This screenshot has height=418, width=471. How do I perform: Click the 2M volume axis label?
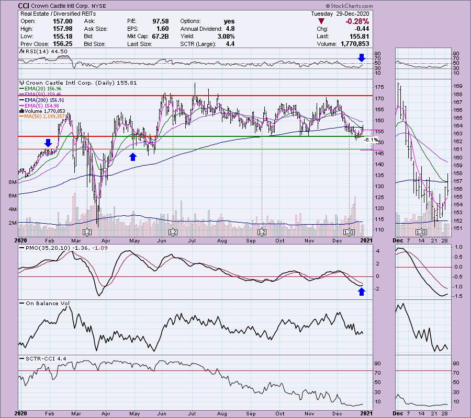pos(13,223)
